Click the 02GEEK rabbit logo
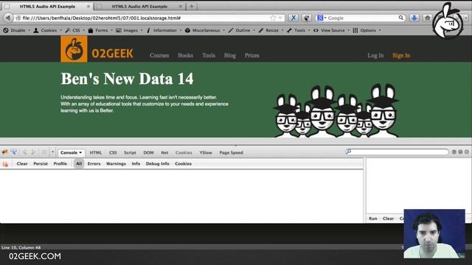This screenshot has width=472, height=265. point(74,49)
